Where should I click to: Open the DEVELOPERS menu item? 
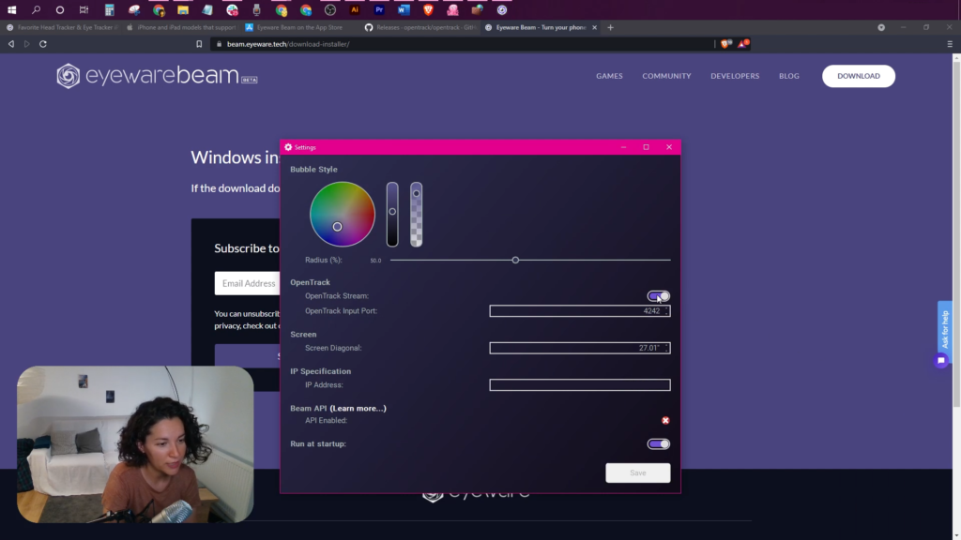tap(735, 76)
